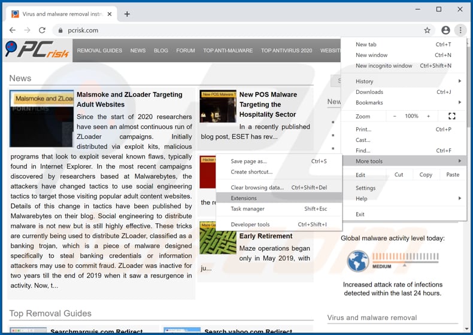473x335 pixels.
Task: Click the three-dot Chrome menu icon
Action: (460, 31)
